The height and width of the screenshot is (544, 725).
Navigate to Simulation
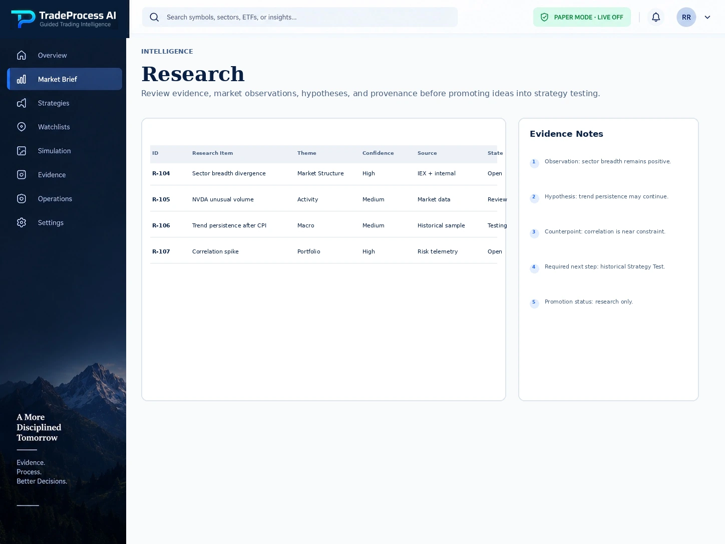pos(65,151)
